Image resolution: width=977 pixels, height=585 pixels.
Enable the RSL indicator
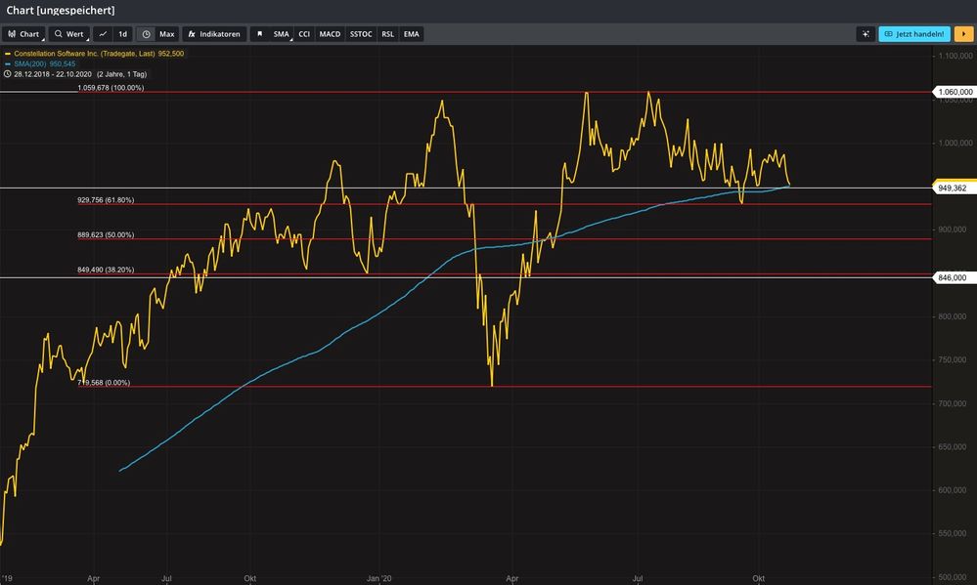pos(388,34)
